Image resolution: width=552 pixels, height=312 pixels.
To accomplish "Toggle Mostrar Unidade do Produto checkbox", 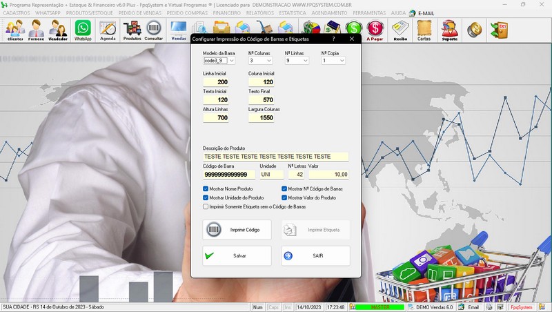I will 206,197.
